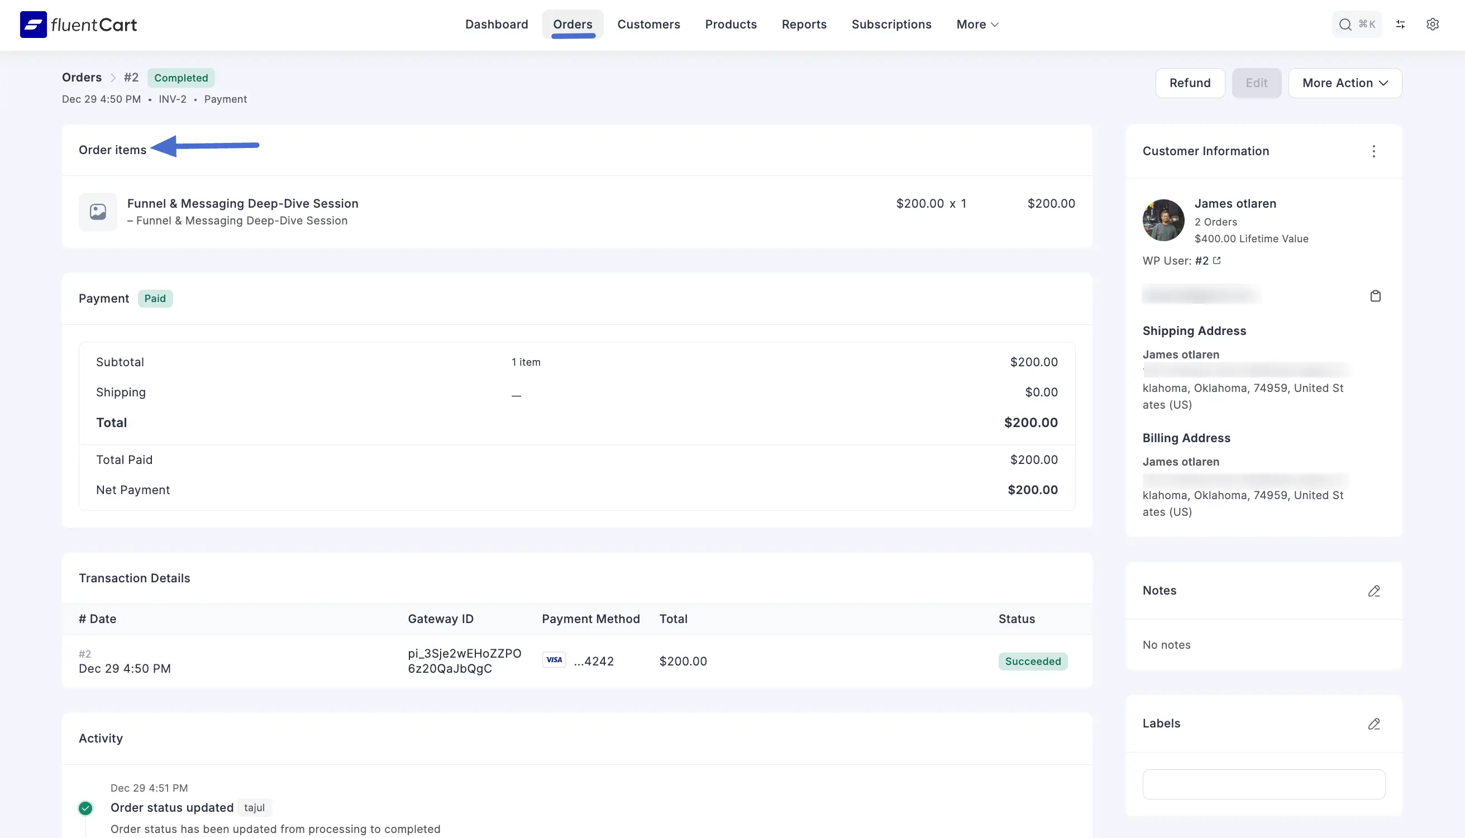Screen dimensions: 1465x838
Task: Edit Labels with pencil icon
Action: click(x=1374, y=724)
